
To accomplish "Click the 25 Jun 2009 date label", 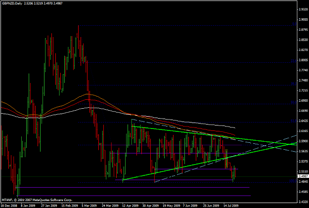I will [211, 206].
